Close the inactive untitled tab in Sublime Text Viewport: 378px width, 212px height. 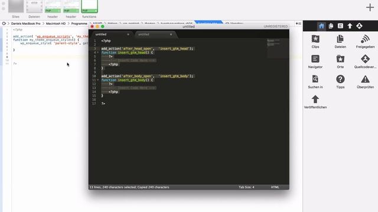coord(171,34)
